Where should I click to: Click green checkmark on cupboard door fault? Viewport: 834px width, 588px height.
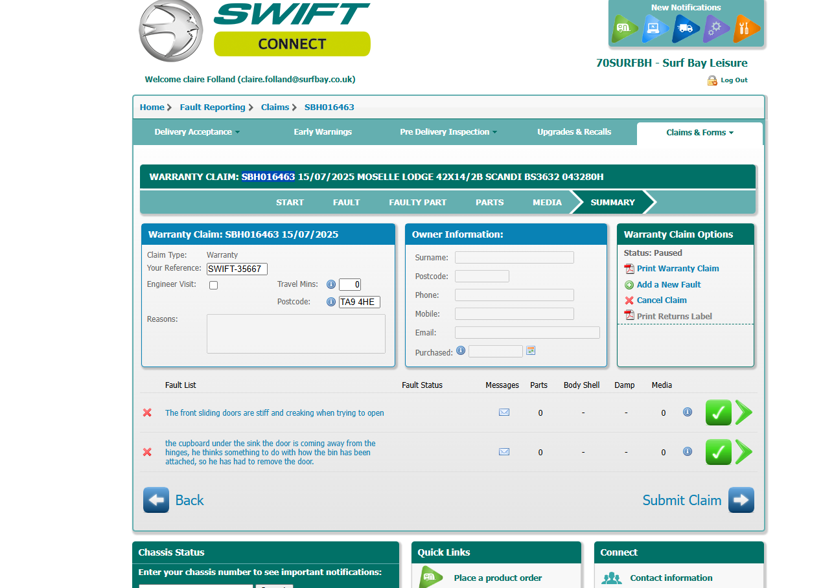coord(719,452)
